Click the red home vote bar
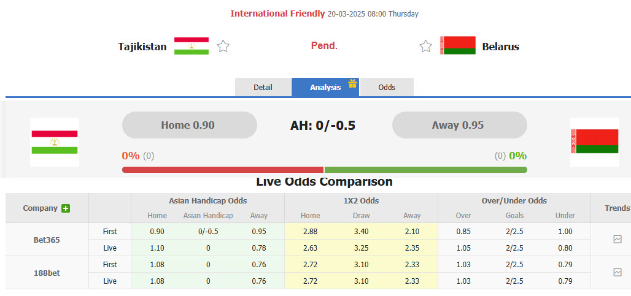Screen dimensions: 631x296 [223, 170]
